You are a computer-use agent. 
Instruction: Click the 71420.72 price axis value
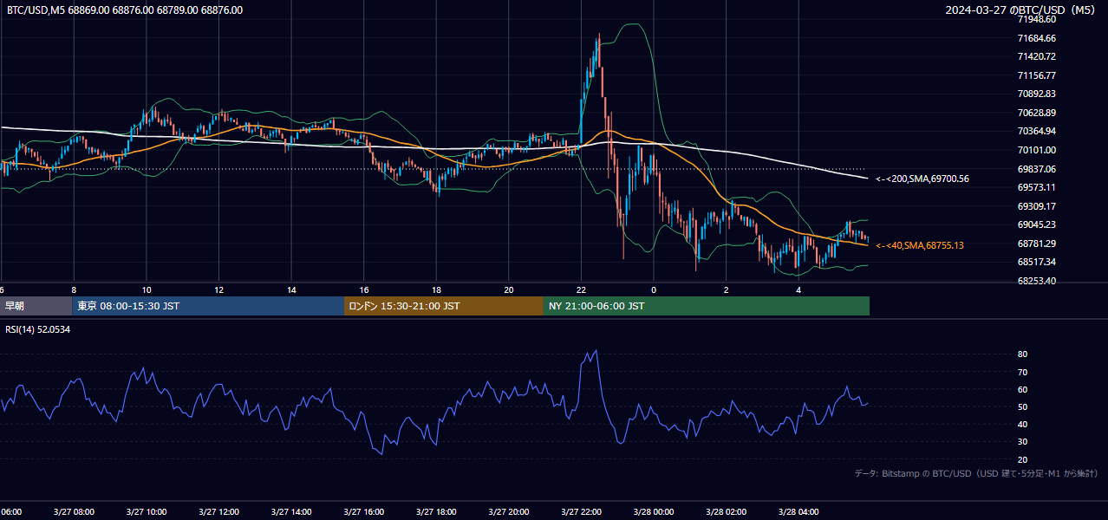point(1037,56)
